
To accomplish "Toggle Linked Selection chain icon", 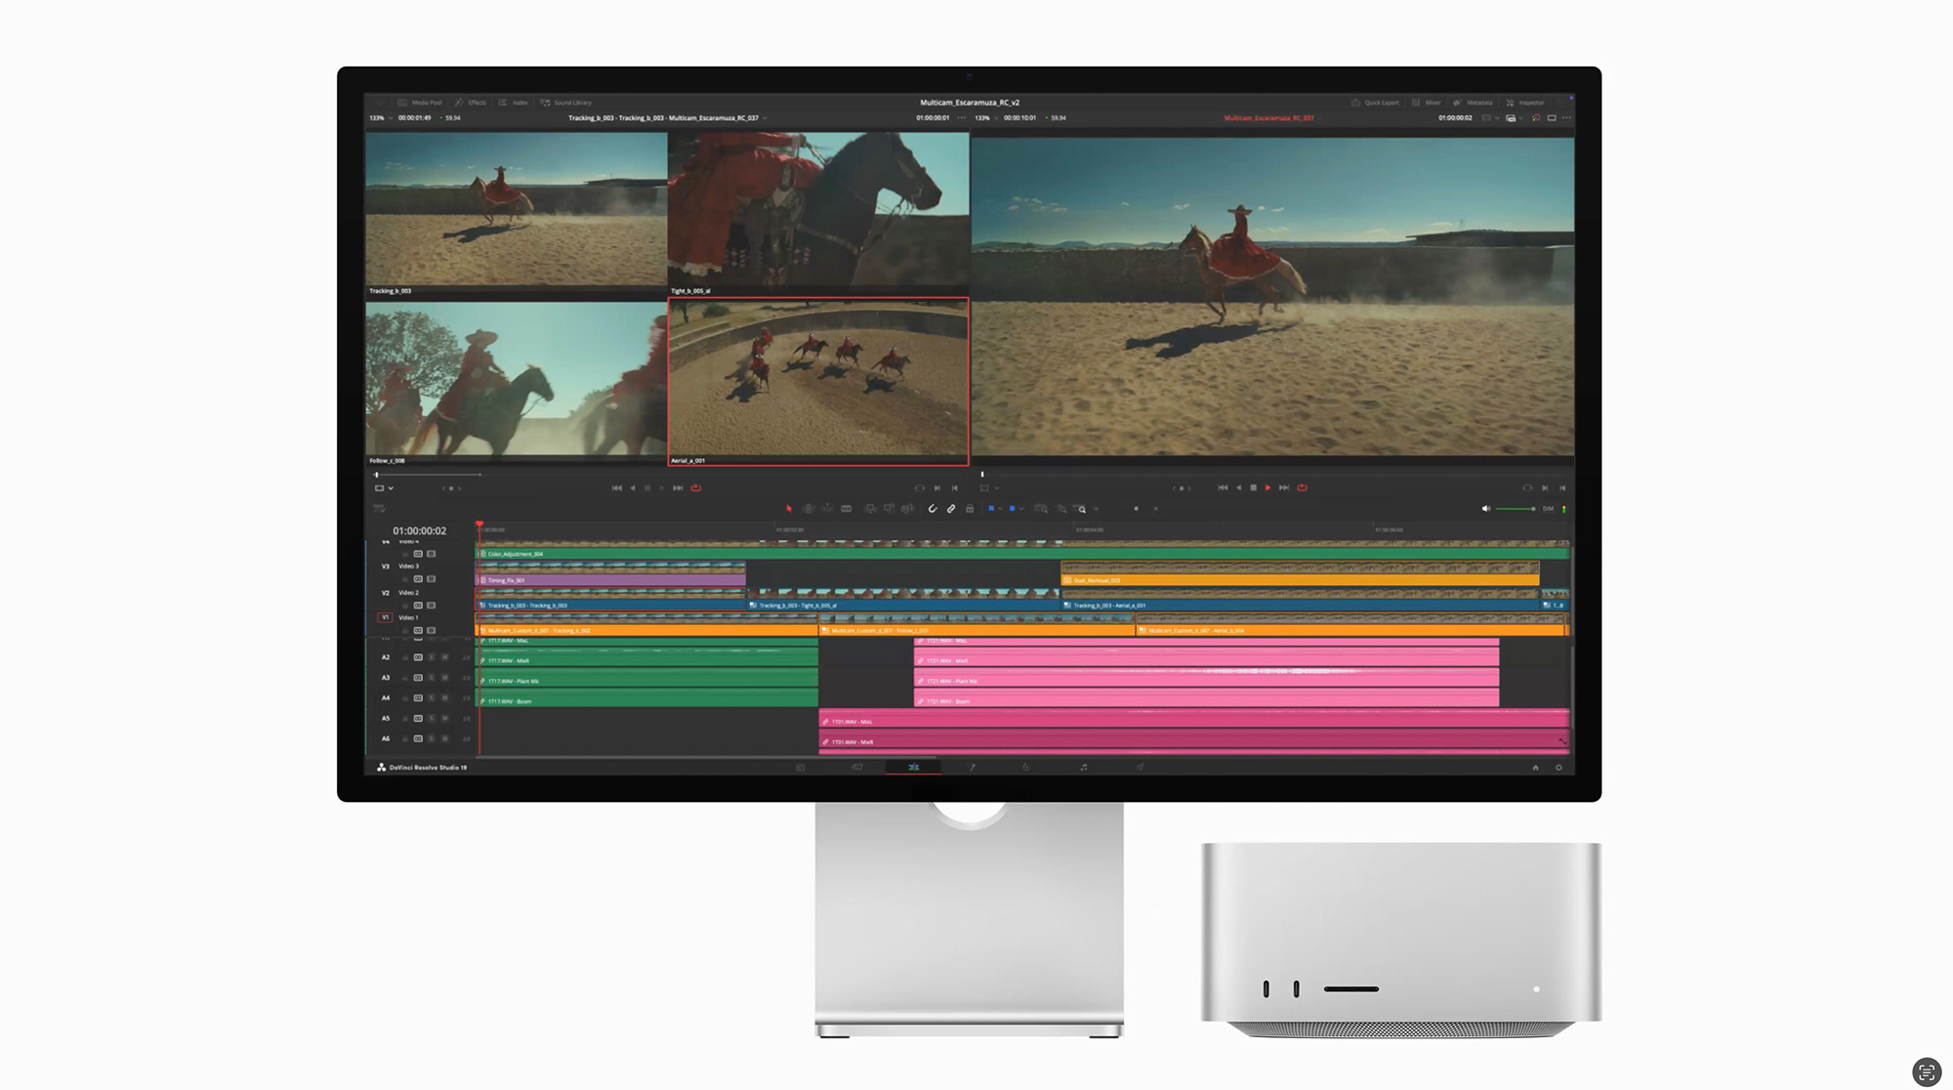I will [951, 509].
